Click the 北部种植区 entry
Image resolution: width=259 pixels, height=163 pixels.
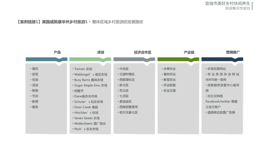[x=127, y=74]
